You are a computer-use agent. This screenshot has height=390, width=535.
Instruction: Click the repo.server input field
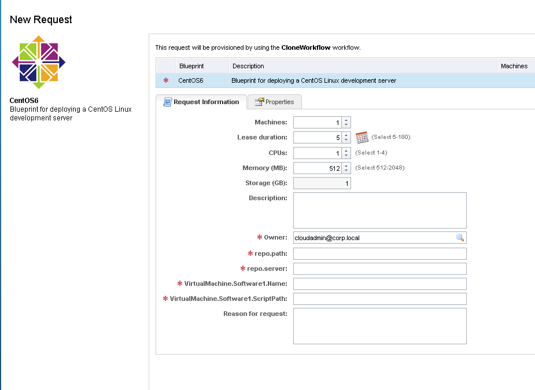[x=379, y=268]
